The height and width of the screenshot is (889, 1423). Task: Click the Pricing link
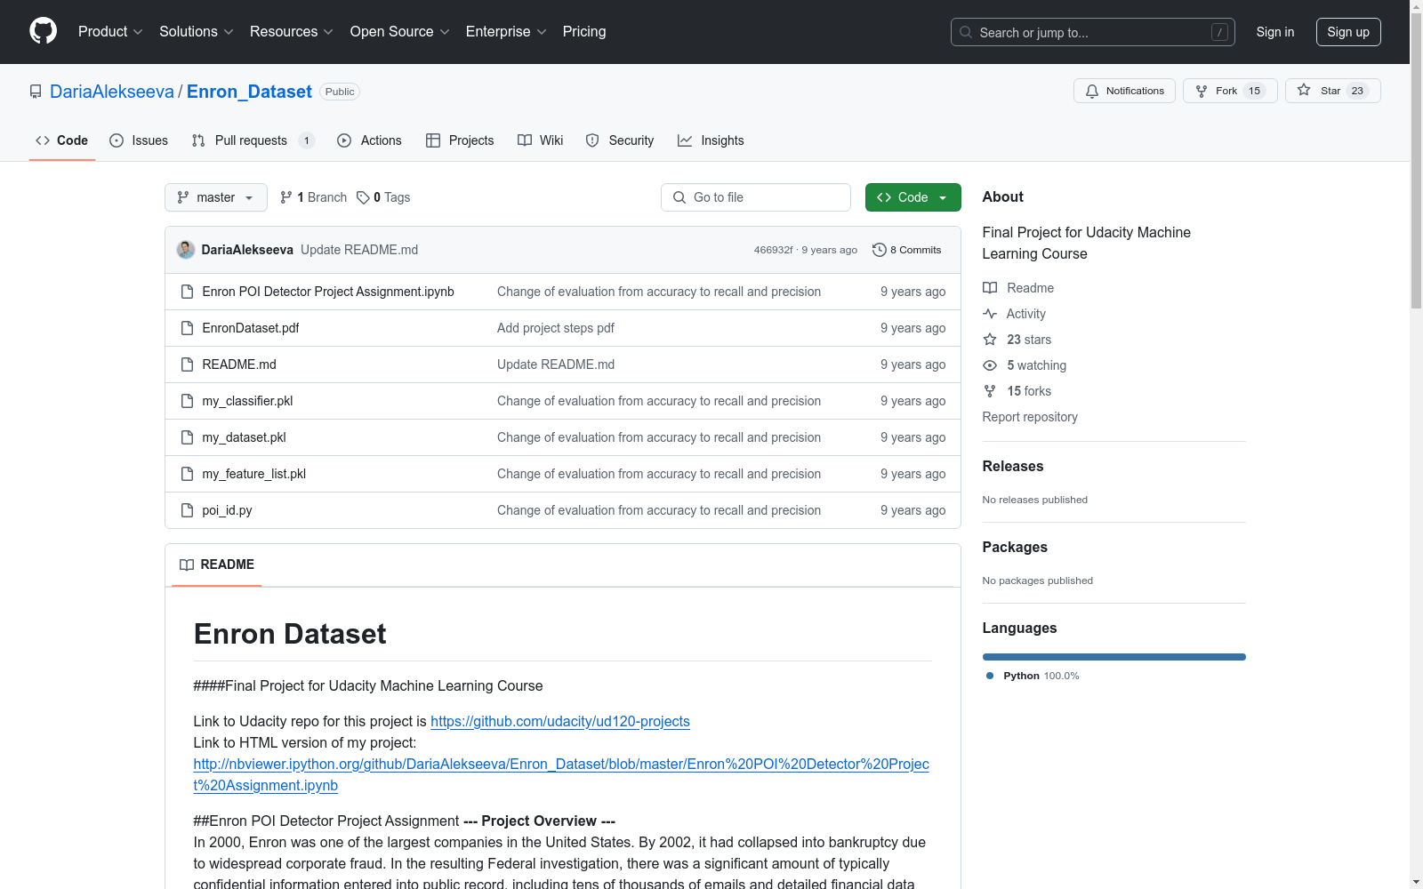click(x=584, y=32)
